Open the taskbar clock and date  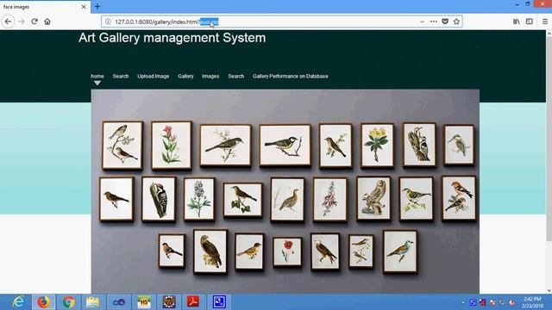(x=533, y=302)
